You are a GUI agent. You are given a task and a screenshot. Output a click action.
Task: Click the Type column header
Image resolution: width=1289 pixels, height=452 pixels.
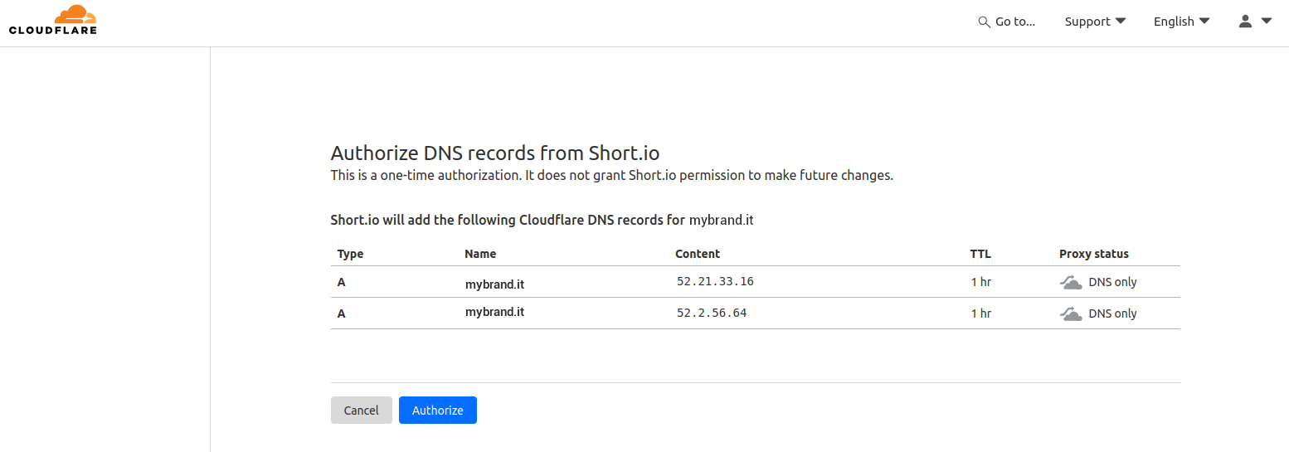pyautogui.click(x=351, y=254)
